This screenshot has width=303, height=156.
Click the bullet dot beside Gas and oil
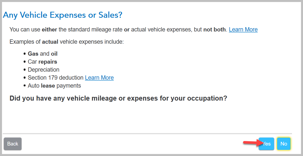point(25,54)
